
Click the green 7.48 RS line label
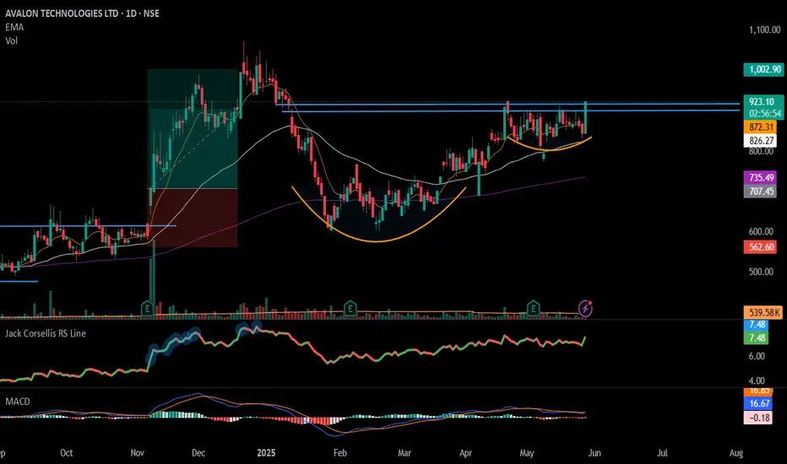756,337
